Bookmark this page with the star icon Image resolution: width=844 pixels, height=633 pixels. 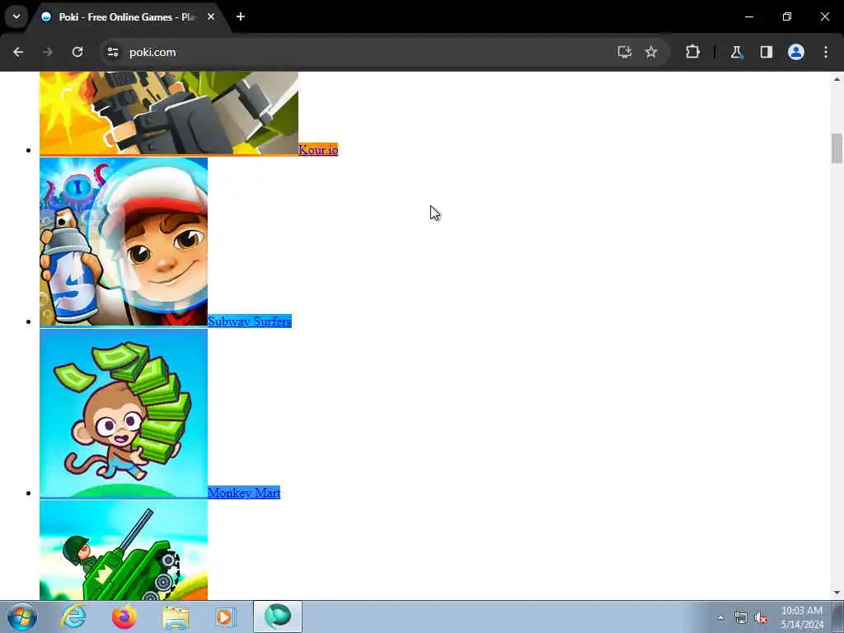click(x=651, y=52)
